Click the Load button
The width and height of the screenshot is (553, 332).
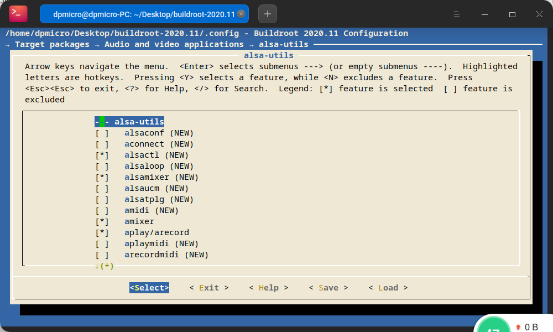pyautogui.click(x=388, y=288)
